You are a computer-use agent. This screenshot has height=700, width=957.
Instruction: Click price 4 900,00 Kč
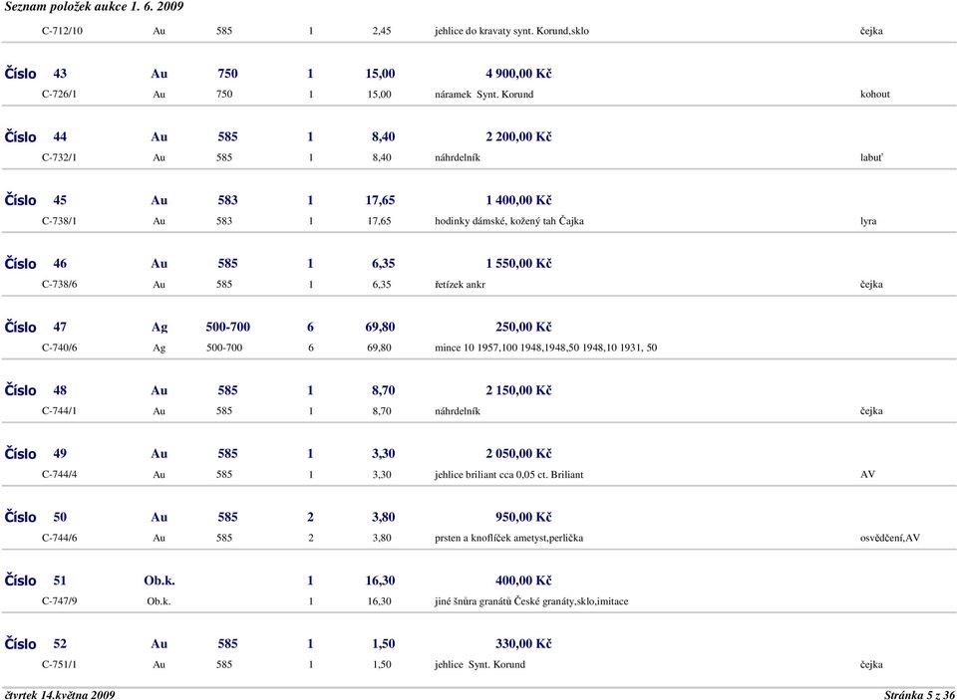click(x=518, y=74)
